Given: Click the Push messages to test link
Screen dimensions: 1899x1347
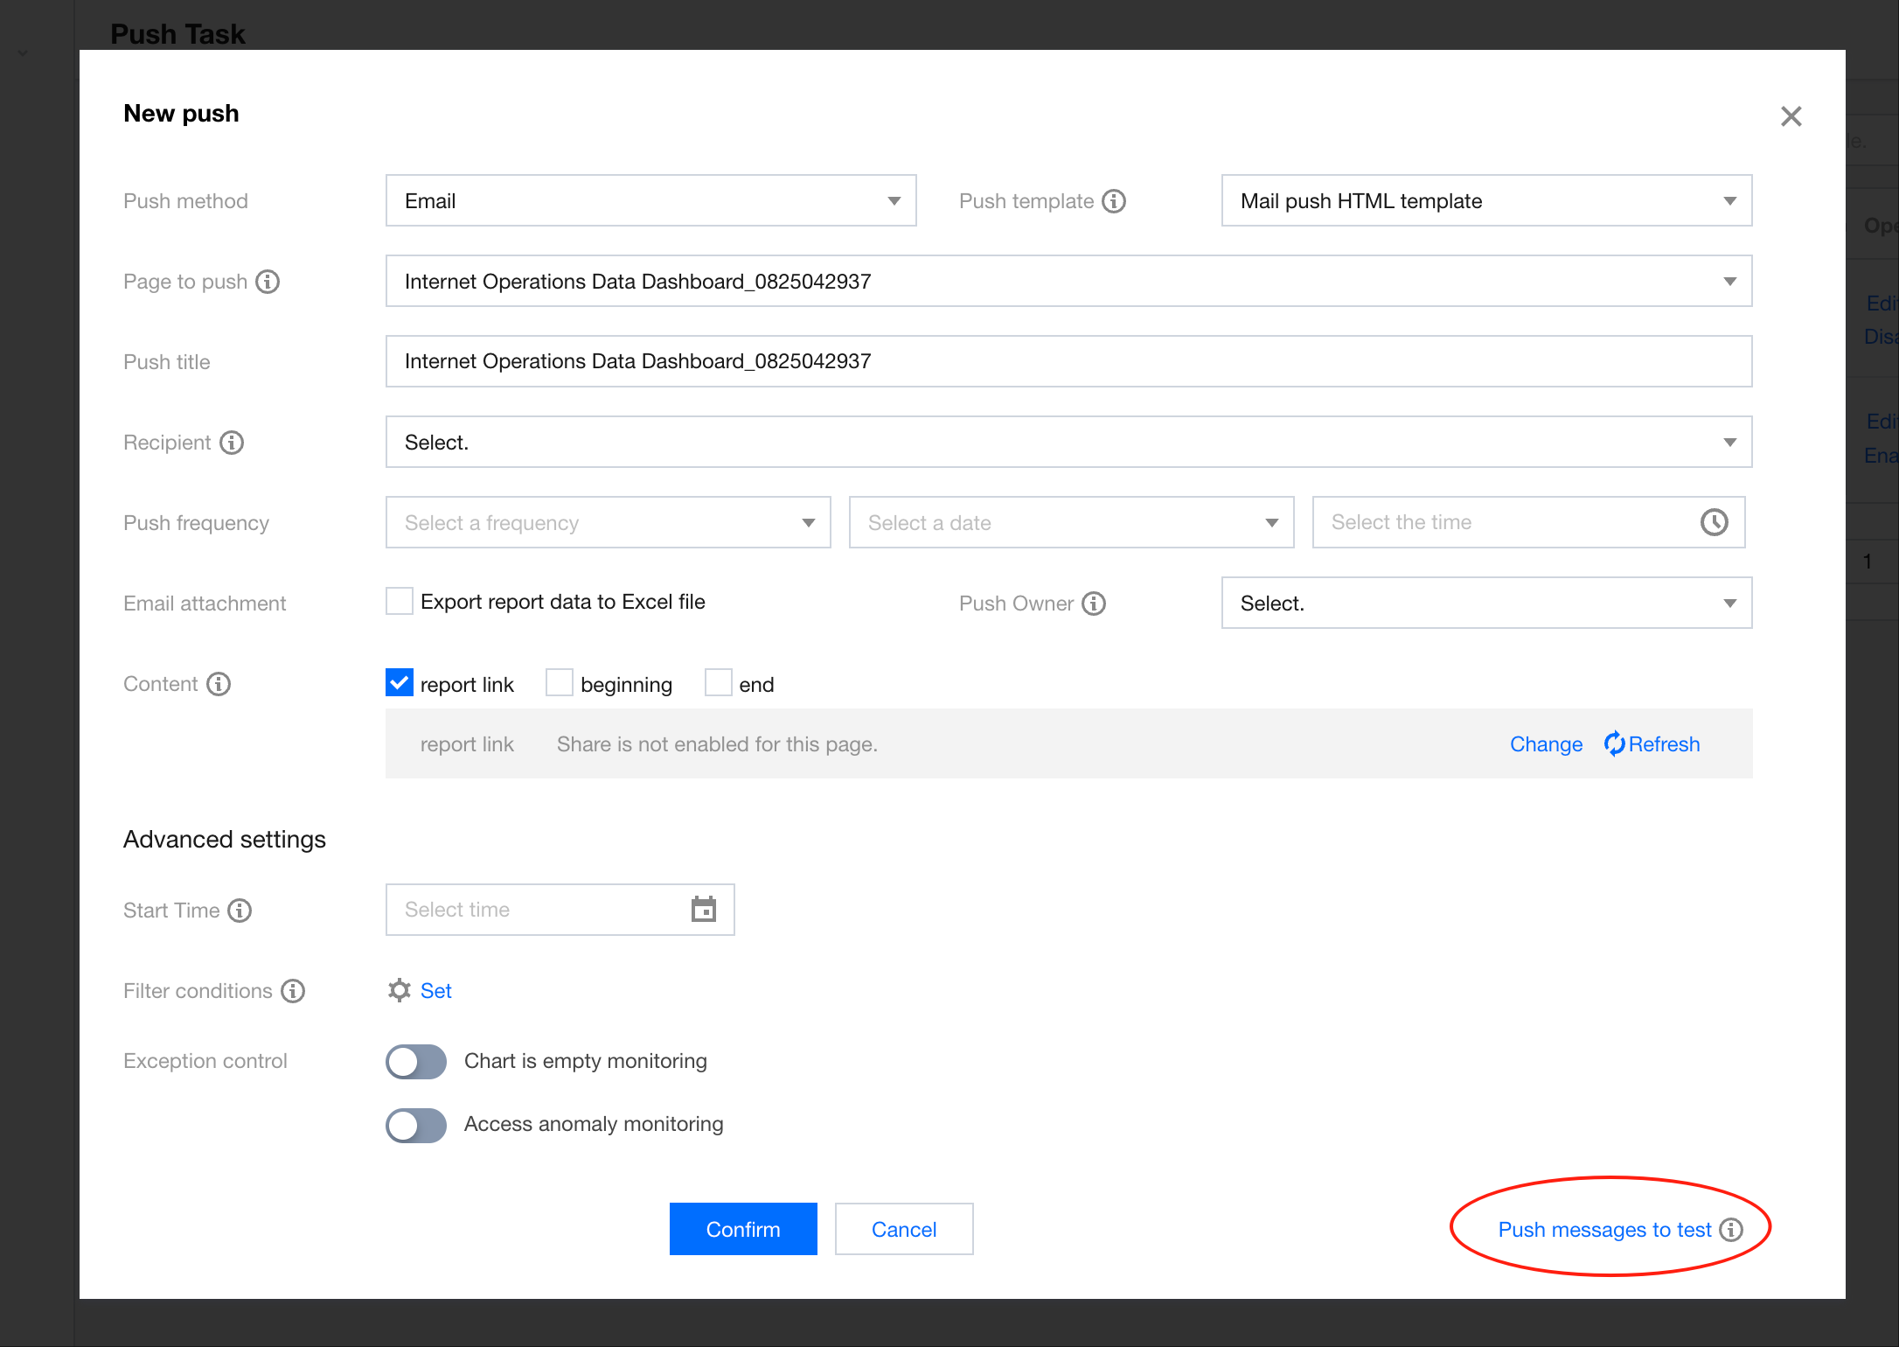Looking at the screenshot, I should (x=1603, y=1230).
